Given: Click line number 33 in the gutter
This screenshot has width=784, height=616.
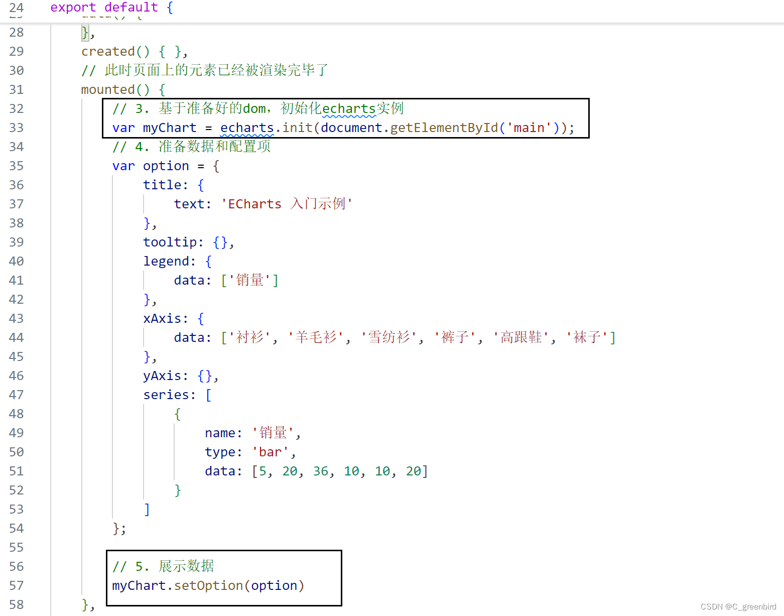Looking at the screenshot, I should [x=17, y=128].
